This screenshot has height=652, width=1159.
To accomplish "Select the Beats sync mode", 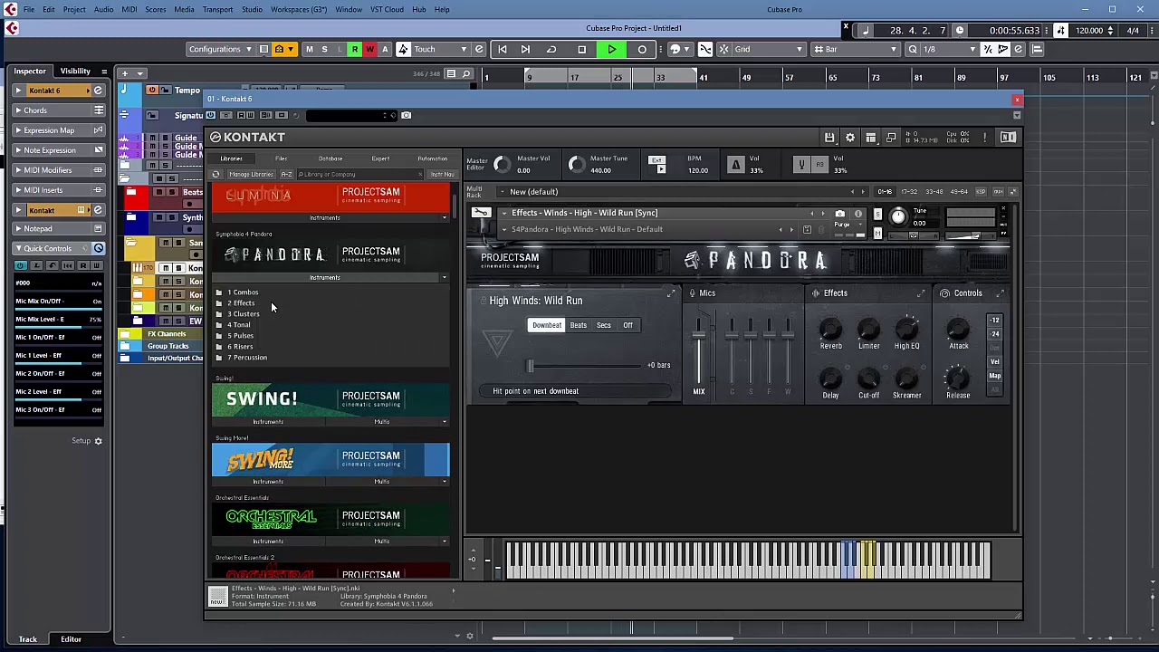I will click(x=578, y=325).
